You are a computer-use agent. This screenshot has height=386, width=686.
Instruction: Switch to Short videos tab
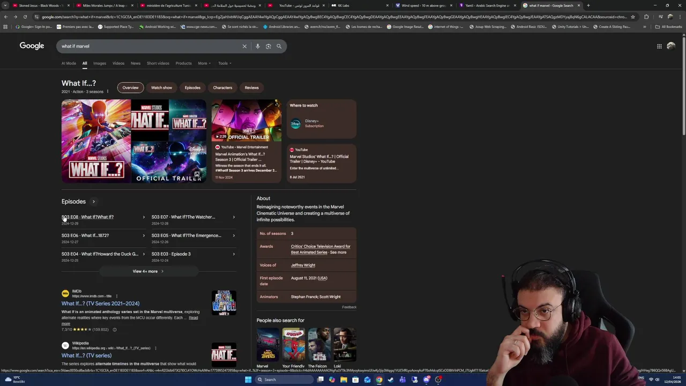[x=158, y=63]
